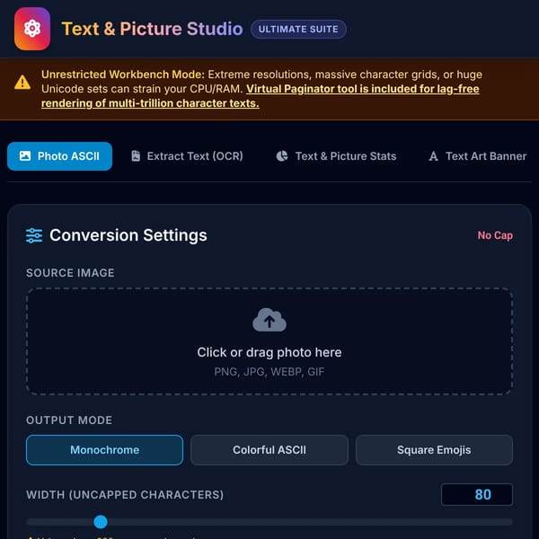Viewport: 539px width, 539px height.
Task: Click the Conversion Settings heading
Action: [128, 235]
